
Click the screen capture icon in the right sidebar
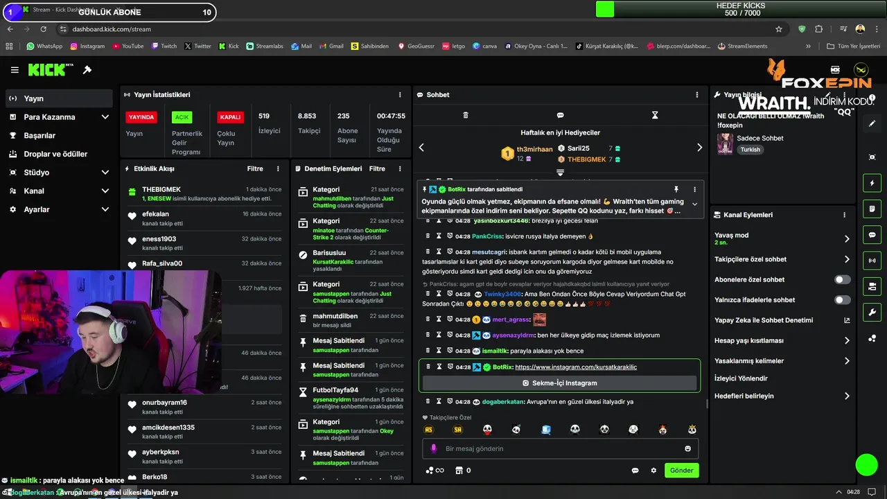[x=872, y=157]
